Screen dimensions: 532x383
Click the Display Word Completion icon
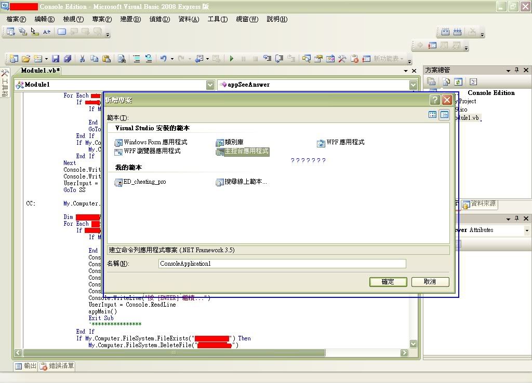point(46,32)
